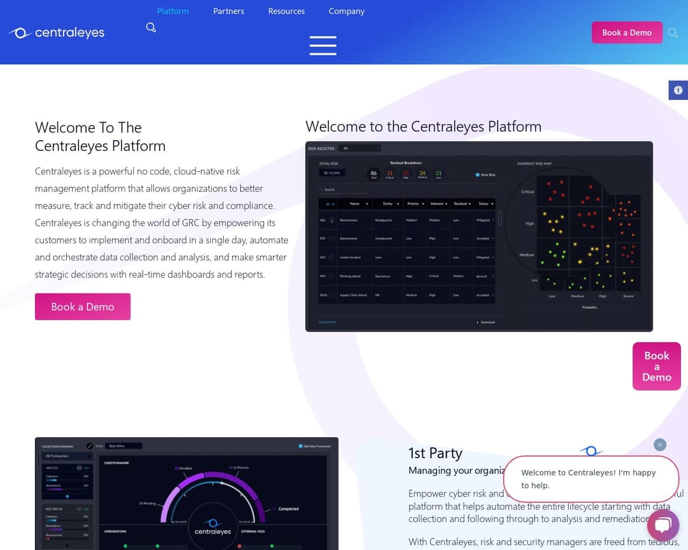Viewport: 688px width, 550px height.
Task: Select the '1st Party' heading
Action: pyautogui.click(x=435, y=453)
